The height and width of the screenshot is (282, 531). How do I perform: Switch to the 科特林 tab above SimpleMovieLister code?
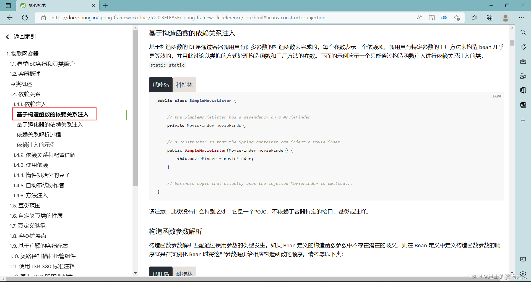click(184, 85)
